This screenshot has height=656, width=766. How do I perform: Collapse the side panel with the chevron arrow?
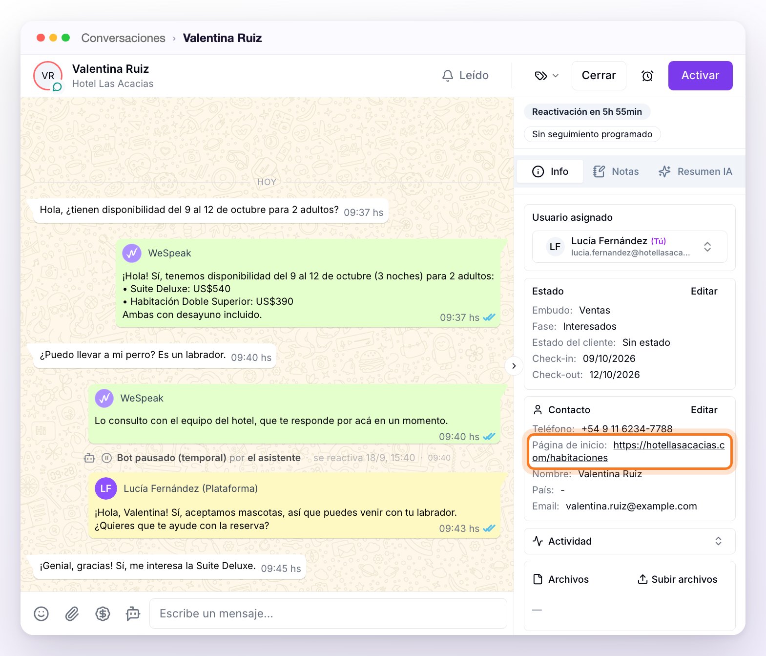coord(514,366)
